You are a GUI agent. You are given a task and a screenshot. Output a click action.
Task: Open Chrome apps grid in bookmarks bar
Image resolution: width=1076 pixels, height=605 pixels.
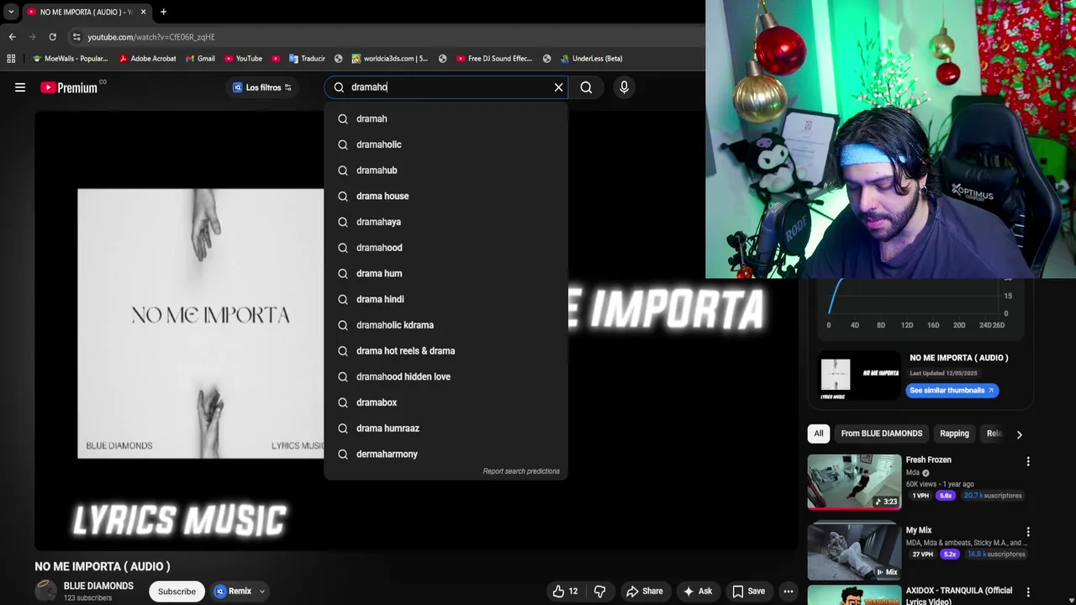pos(11,59)
